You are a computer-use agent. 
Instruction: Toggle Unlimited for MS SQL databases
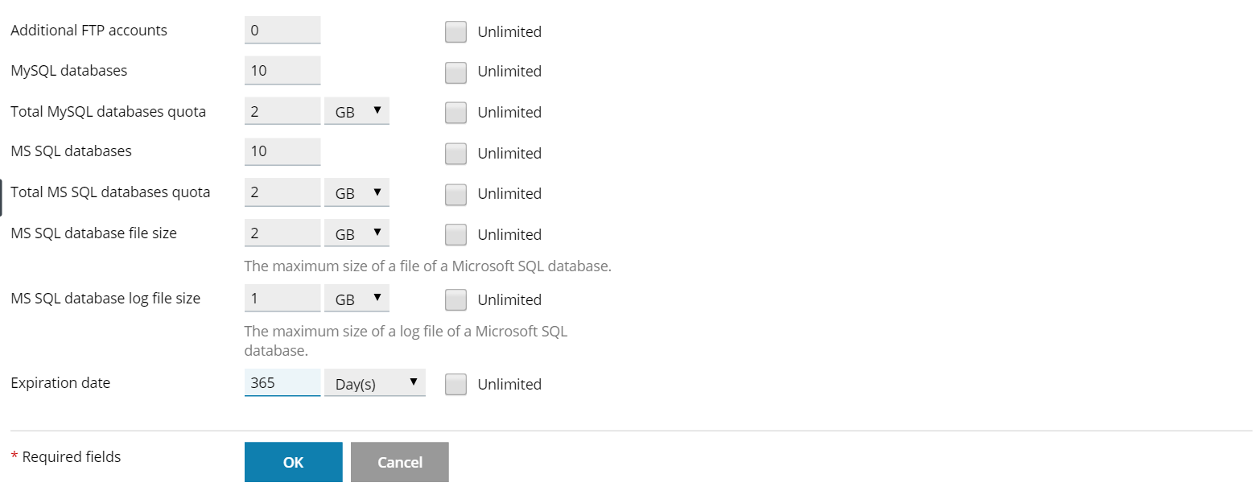point(455,153)
